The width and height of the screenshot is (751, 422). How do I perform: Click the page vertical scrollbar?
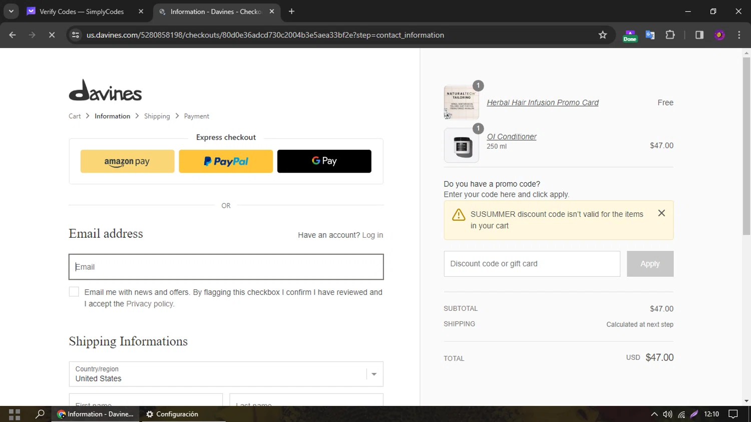[746, 146]
